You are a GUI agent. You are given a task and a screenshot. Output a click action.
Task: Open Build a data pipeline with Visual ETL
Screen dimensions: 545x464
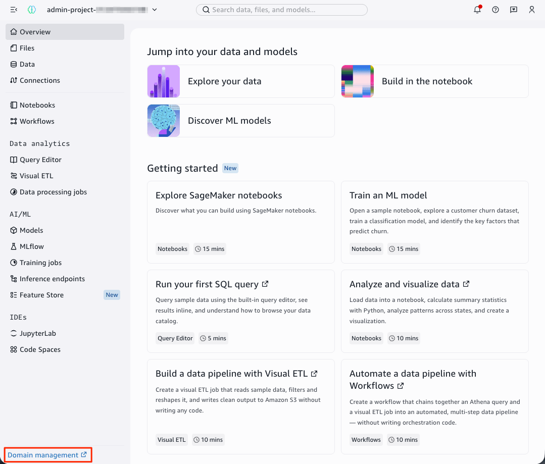point(231,374)
